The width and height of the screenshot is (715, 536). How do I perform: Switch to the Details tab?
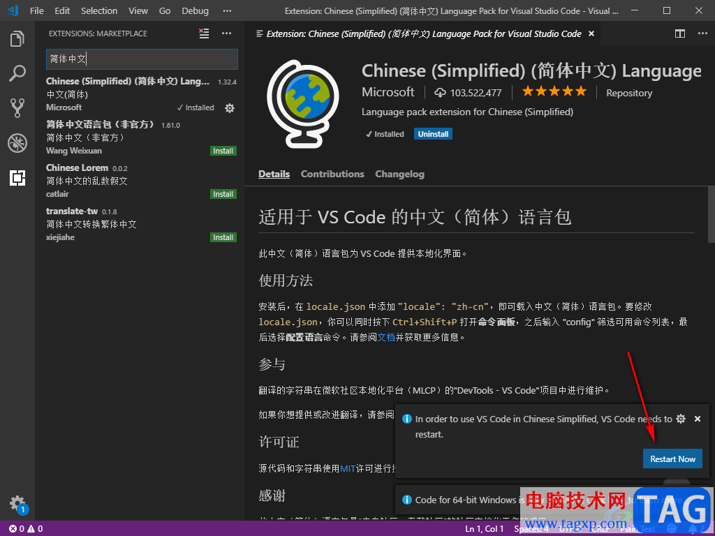[x=274, y=174]
